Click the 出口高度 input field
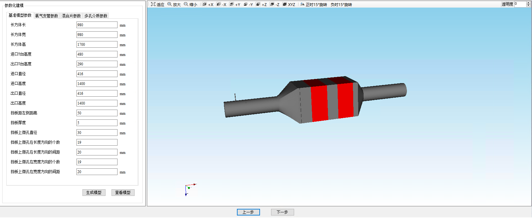Screen dimensions: 532x218 click(97, 103)
